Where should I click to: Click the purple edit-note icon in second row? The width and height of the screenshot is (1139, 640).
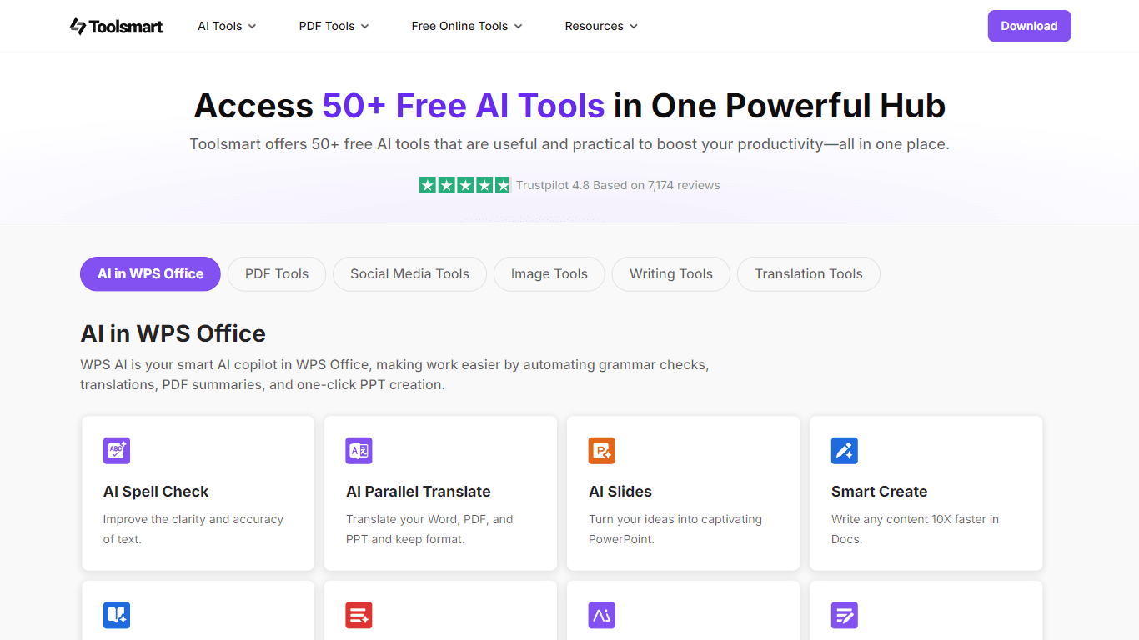click(x=845, y=616)
